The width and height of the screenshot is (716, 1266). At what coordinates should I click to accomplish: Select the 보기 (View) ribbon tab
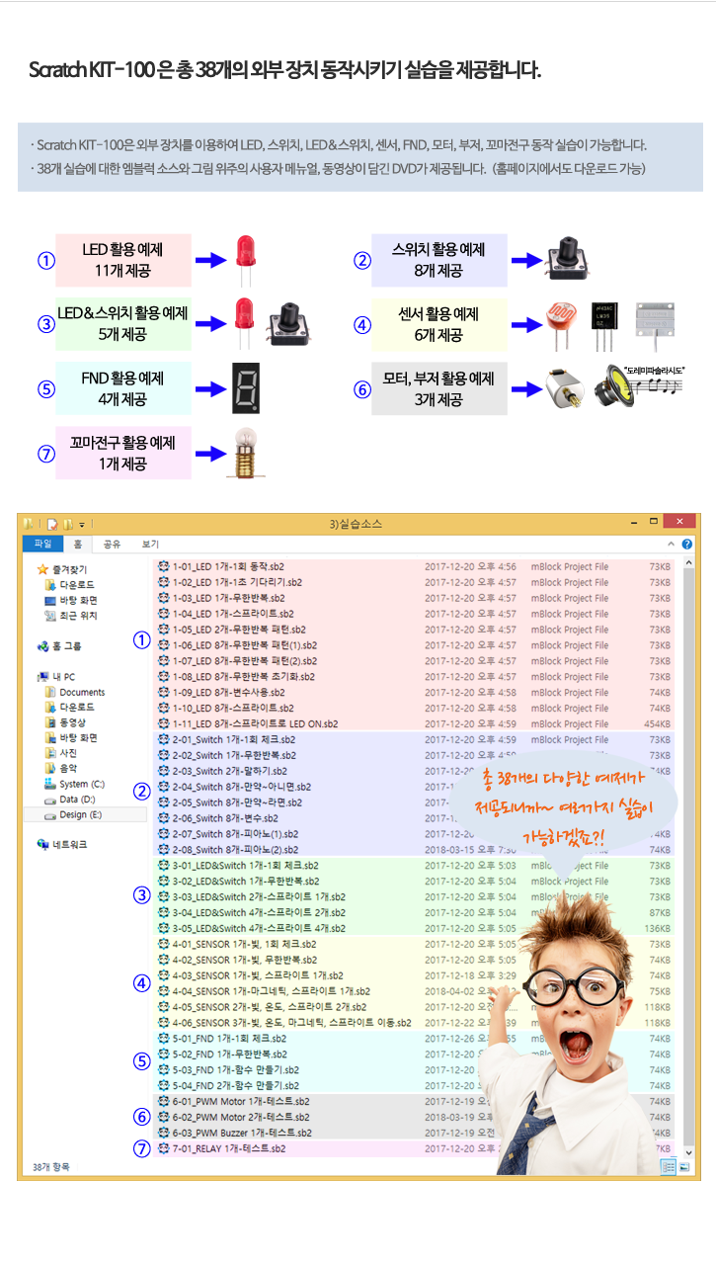pos(150,544)
